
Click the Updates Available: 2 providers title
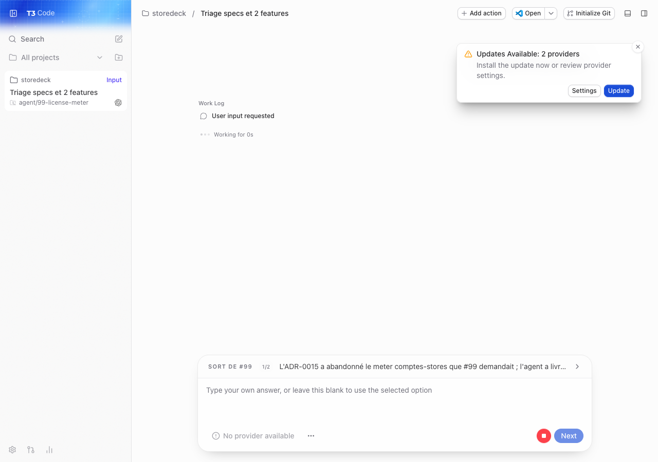pos(528,54)
